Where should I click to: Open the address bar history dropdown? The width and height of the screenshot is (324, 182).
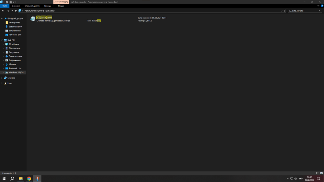pyautogui.click(x=282, y=11)
